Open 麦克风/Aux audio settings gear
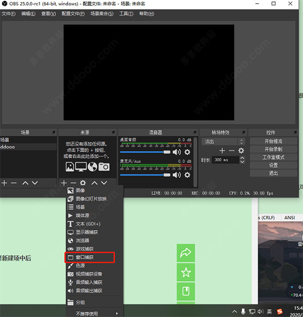 (187, 175)
